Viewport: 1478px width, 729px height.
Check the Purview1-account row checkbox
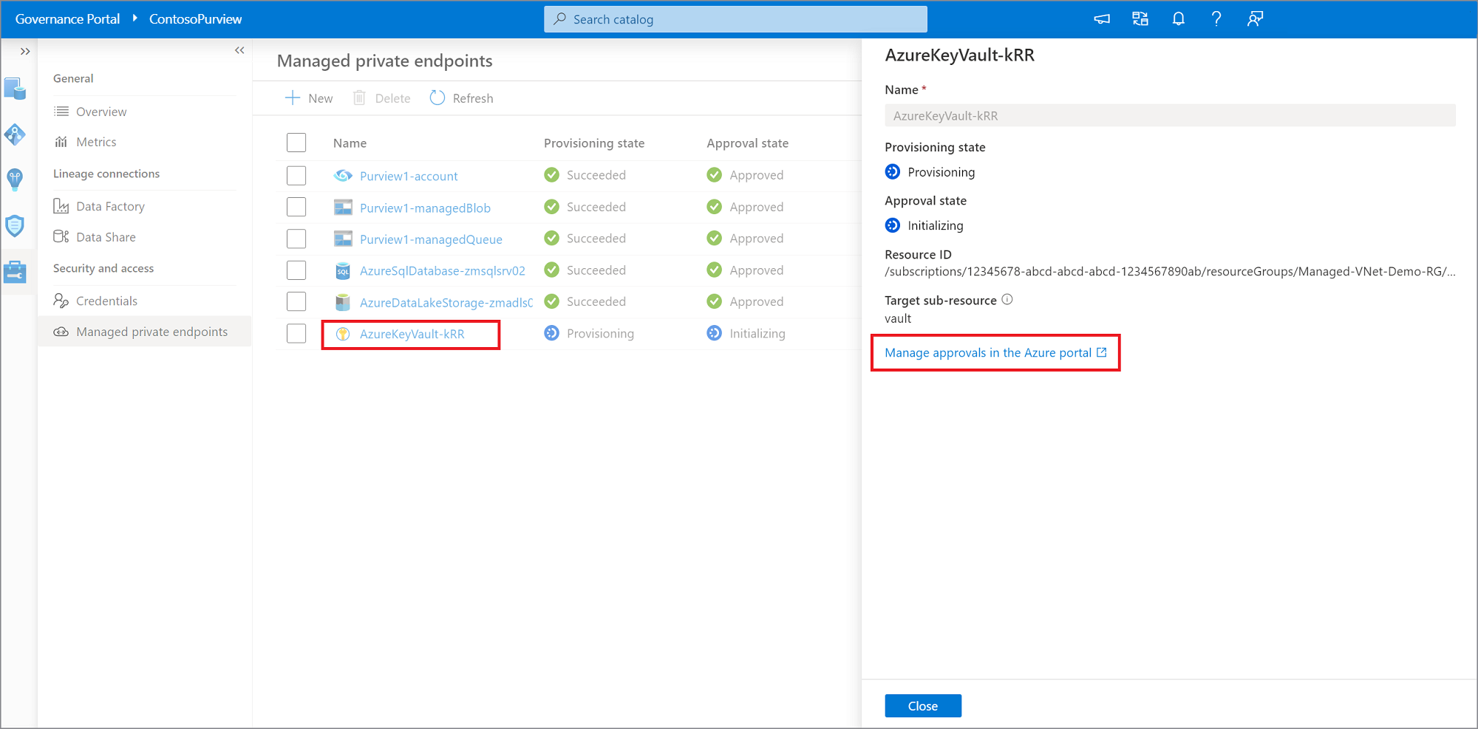pyautogui.click(x=296, y=175)
